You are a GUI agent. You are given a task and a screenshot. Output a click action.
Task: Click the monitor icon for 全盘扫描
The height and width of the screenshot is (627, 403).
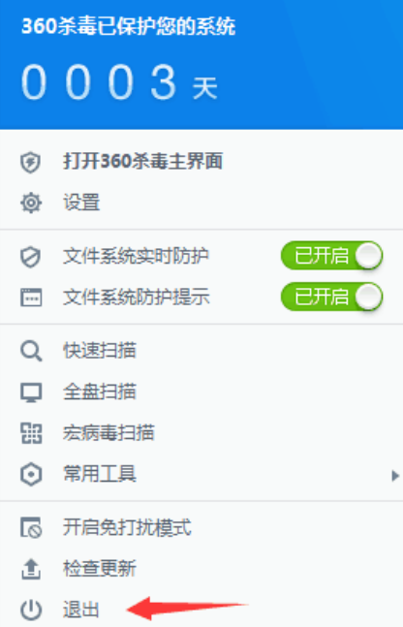(31, 392)
